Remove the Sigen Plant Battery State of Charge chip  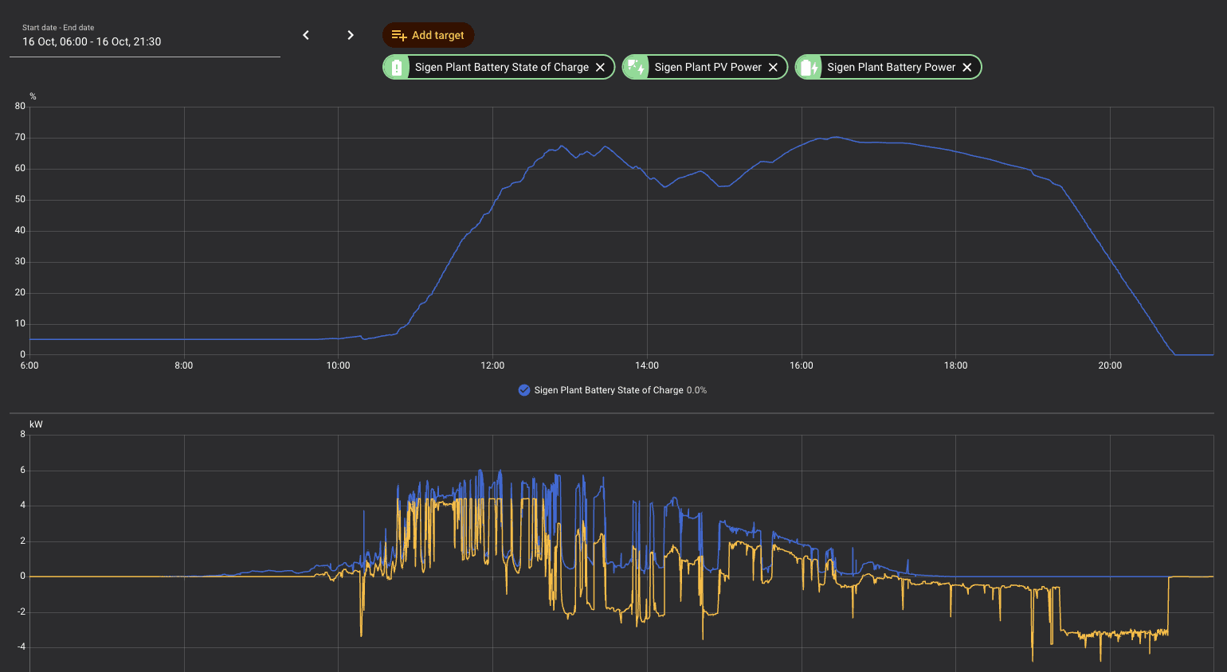click(x=601, y=67)
